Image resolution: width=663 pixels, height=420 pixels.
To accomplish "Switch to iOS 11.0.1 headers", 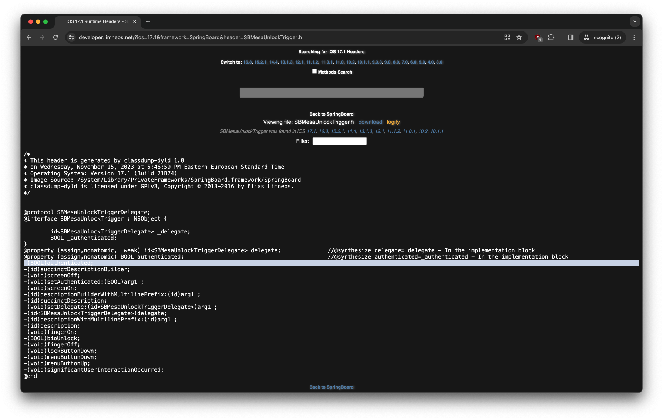I will pos(327,62).
